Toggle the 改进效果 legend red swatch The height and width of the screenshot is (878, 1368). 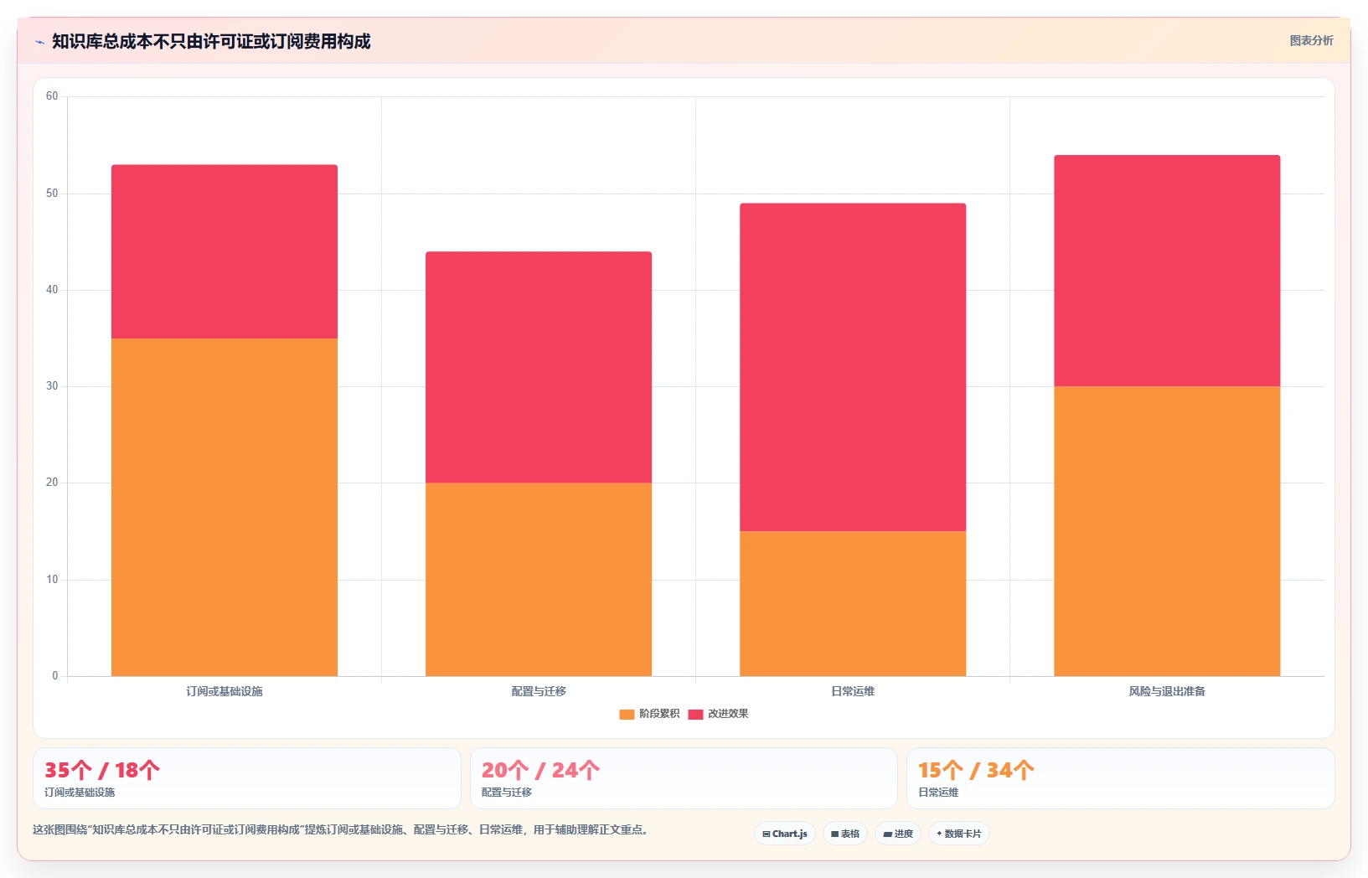(x=695, y=715)
